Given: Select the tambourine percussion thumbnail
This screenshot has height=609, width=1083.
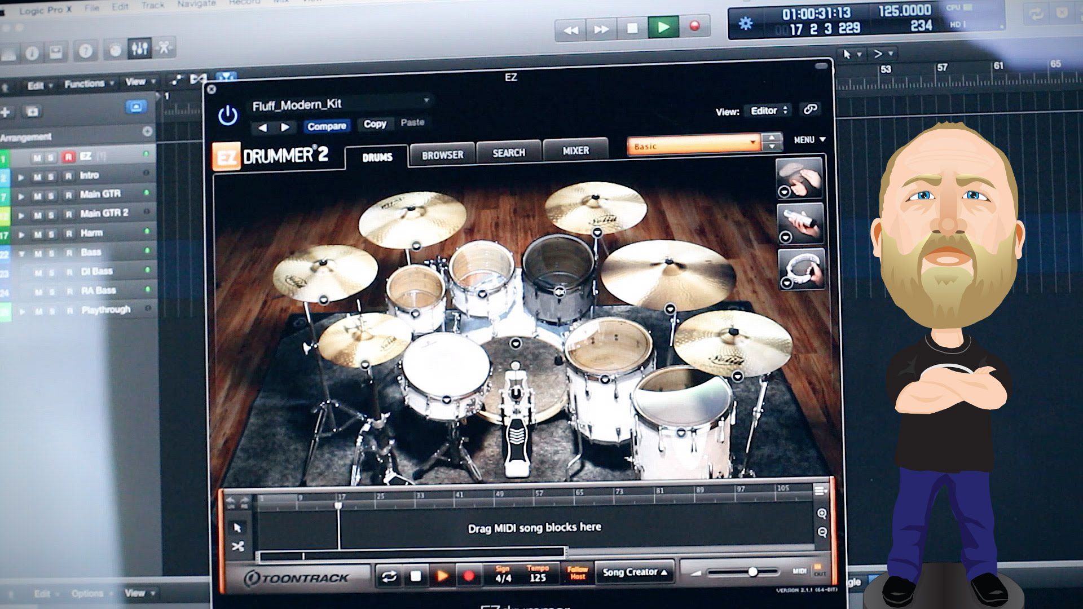Looking at the screenshot, I should pos(802,269).
